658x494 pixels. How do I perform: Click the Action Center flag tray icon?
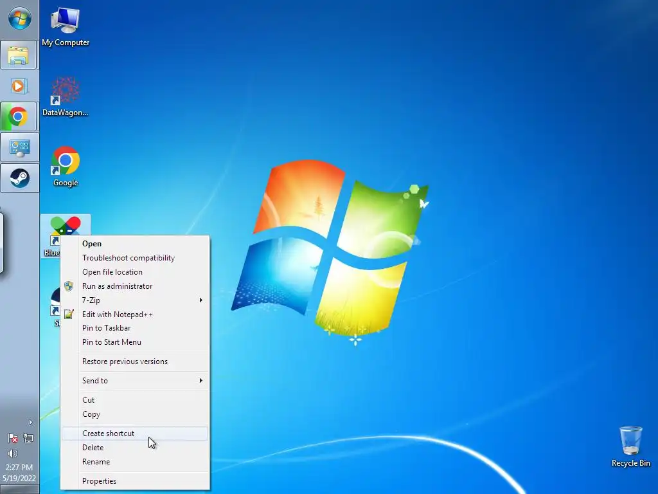tap(13, 439)
